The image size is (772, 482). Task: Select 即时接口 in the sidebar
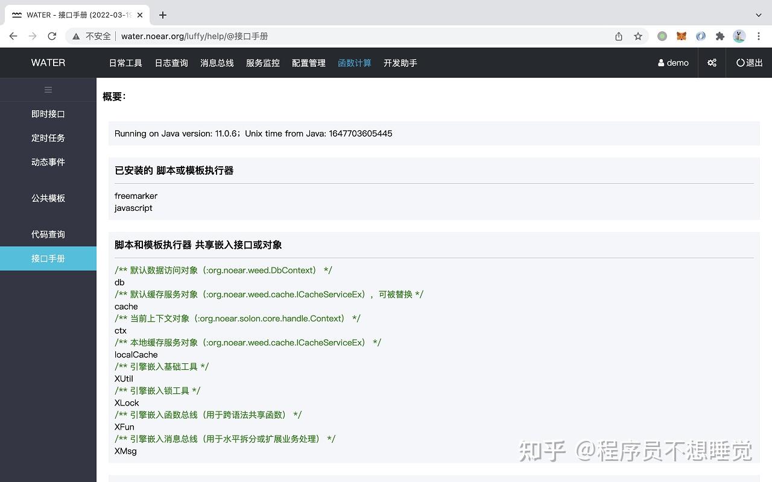tap(48, 114)
